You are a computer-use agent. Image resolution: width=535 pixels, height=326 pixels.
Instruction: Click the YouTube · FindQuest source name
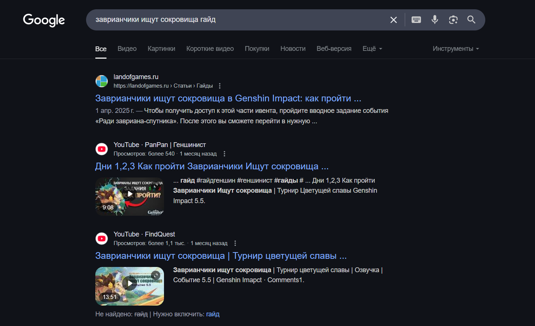pos(144,234)
